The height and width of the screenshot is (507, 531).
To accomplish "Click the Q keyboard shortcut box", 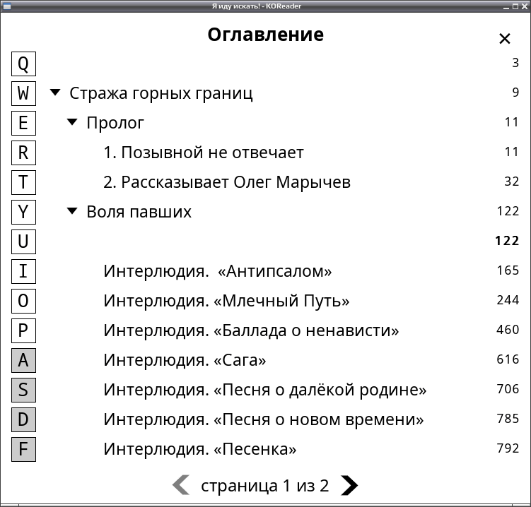I will pos(24,64).
